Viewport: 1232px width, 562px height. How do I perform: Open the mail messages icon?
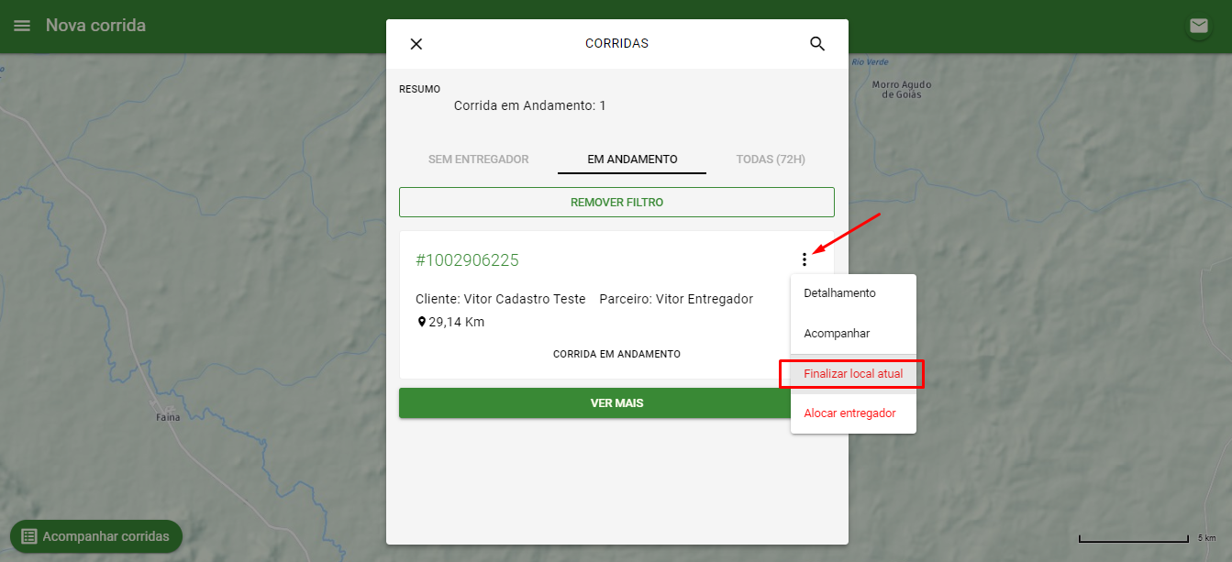(x=1199, y=26)
